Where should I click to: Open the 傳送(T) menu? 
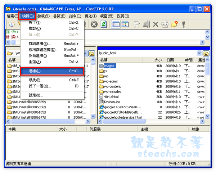[91, 16]
